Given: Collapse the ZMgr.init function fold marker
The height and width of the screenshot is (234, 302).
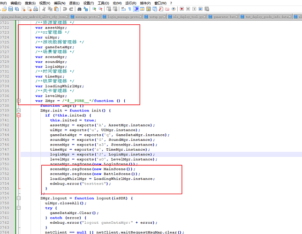Looking at the screenshot, I should tap(19, 110).
